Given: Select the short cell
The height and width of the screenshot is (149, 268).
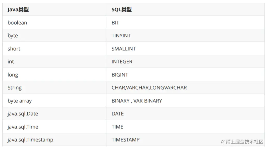Looking at the screenshot, I should click(14, 49).
